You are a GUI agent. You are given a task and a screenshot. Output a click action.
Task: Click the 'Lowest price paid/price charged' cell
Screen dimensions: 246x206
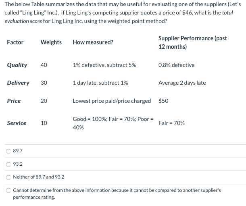112,101
